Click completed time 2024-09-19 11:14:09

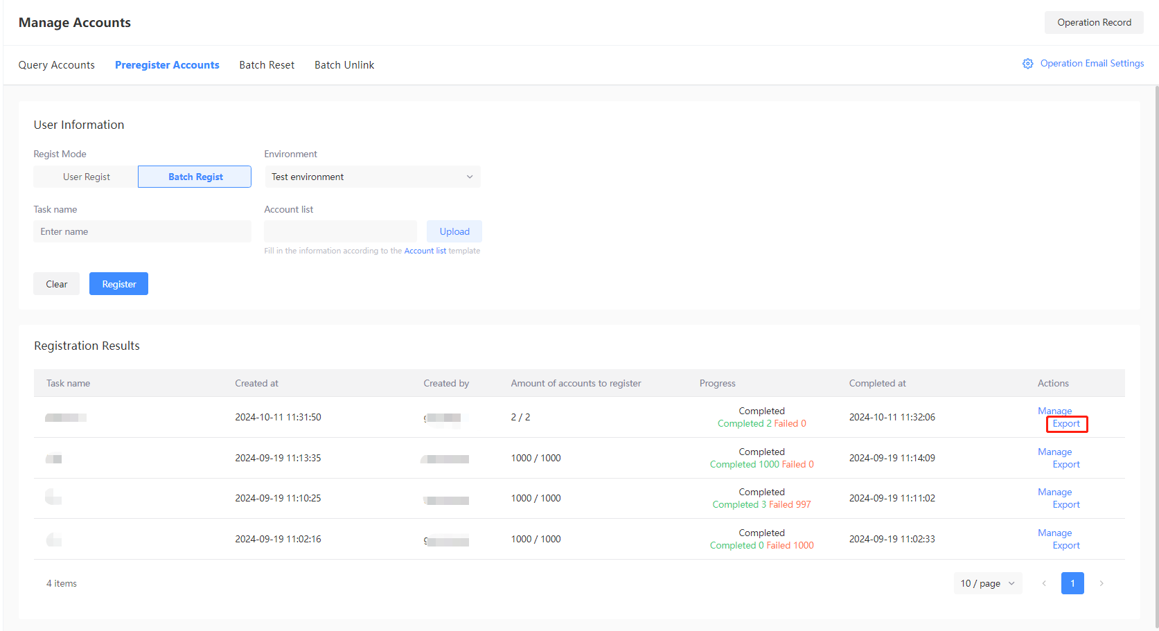click(x=892, y=458)
